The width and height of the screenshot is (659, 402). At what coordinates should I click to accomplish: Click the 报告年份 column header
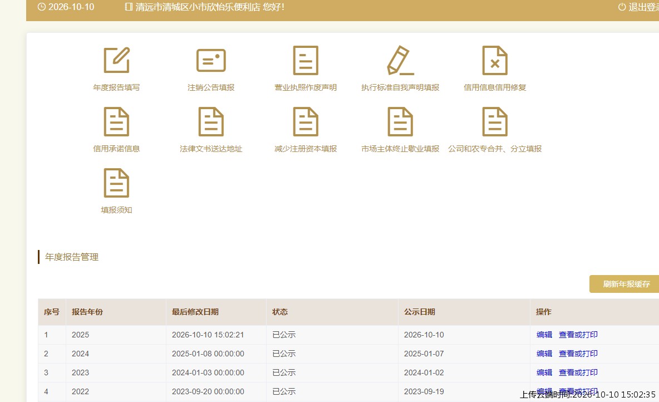coord(87,312)
